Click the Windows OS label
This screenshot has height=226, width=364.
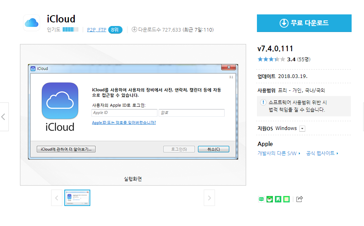pos(286,128)
